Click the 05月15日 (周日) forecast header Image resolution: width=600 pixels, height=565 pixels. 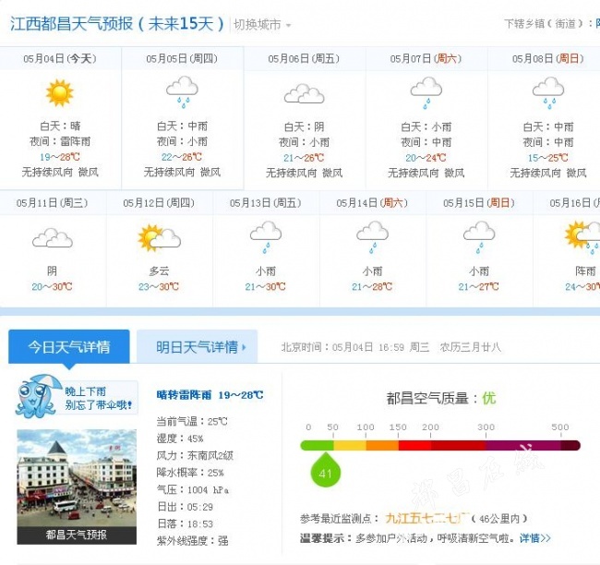pyautogui.click(x=479, y=203)
